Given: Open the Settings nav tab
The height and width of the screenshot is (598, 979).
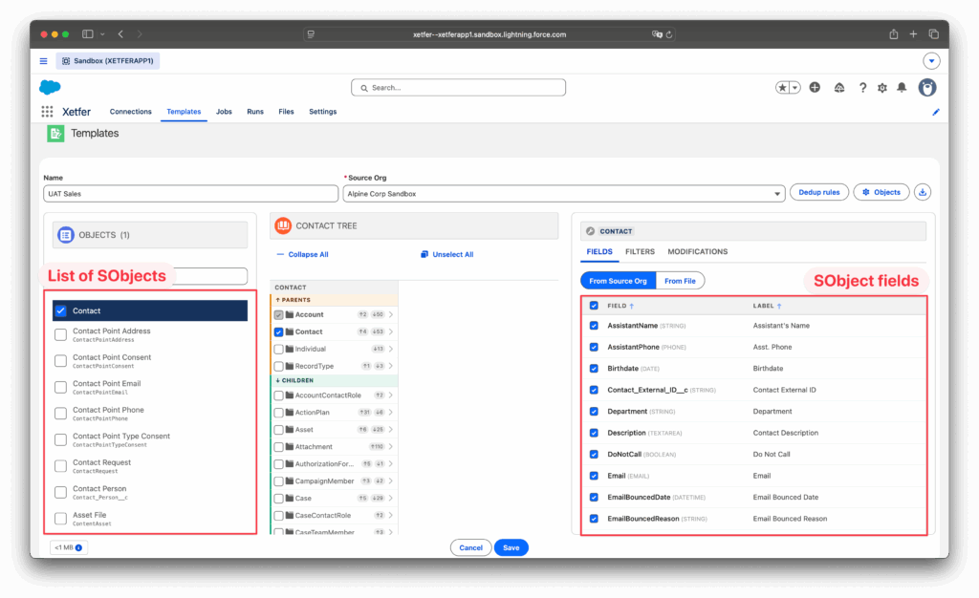Looking at the screenshot, I should click(x=323, y=112).
